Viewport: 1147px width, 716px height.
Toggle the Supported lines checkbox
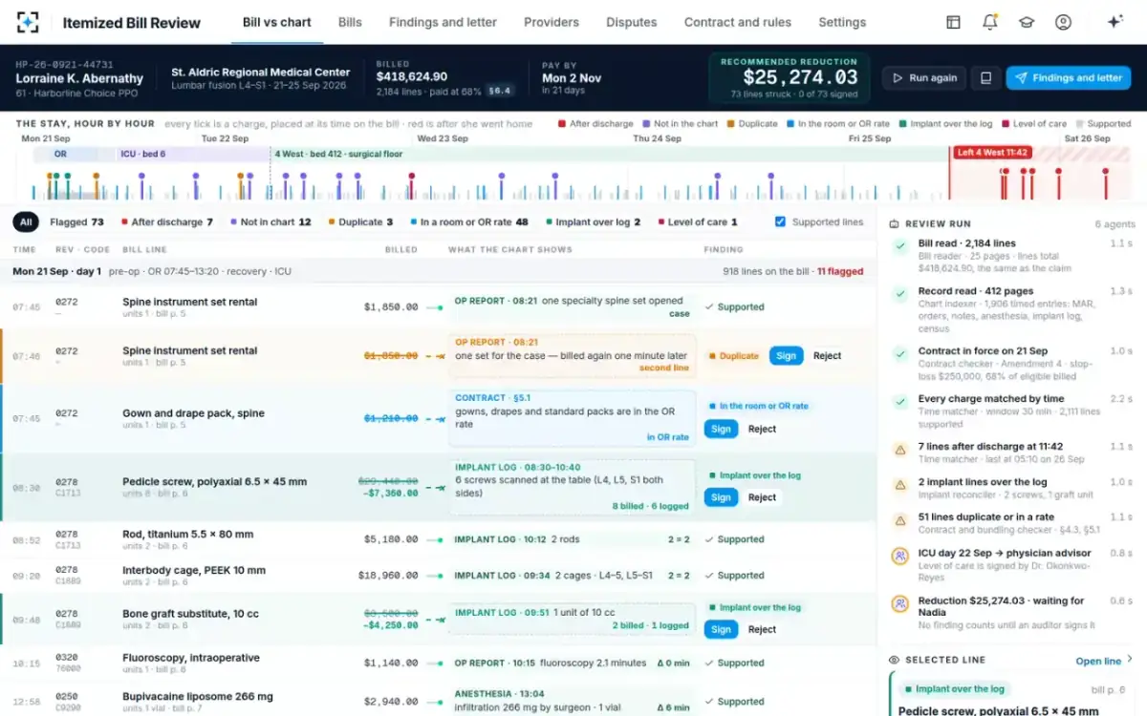tap(780, 221)
